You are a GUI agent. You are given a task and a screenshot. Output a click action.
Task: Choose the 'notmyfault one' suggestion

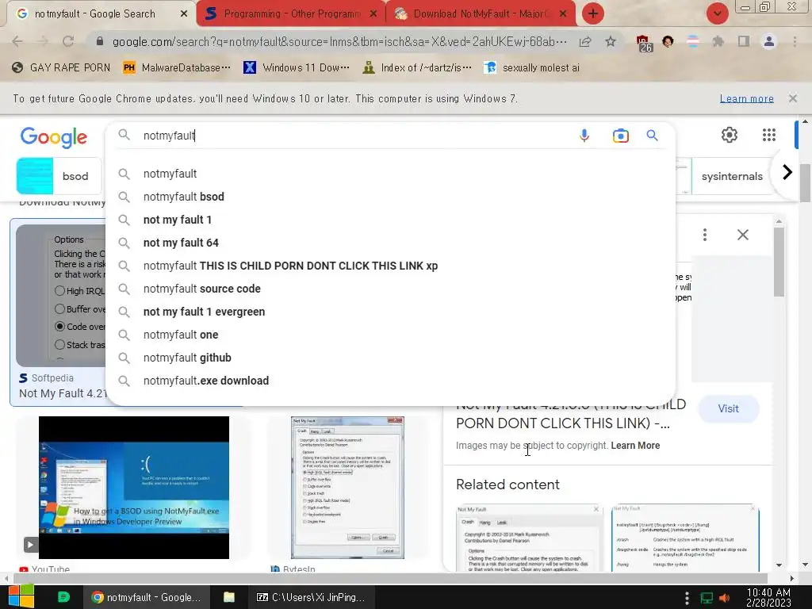[x=390, y=335]
